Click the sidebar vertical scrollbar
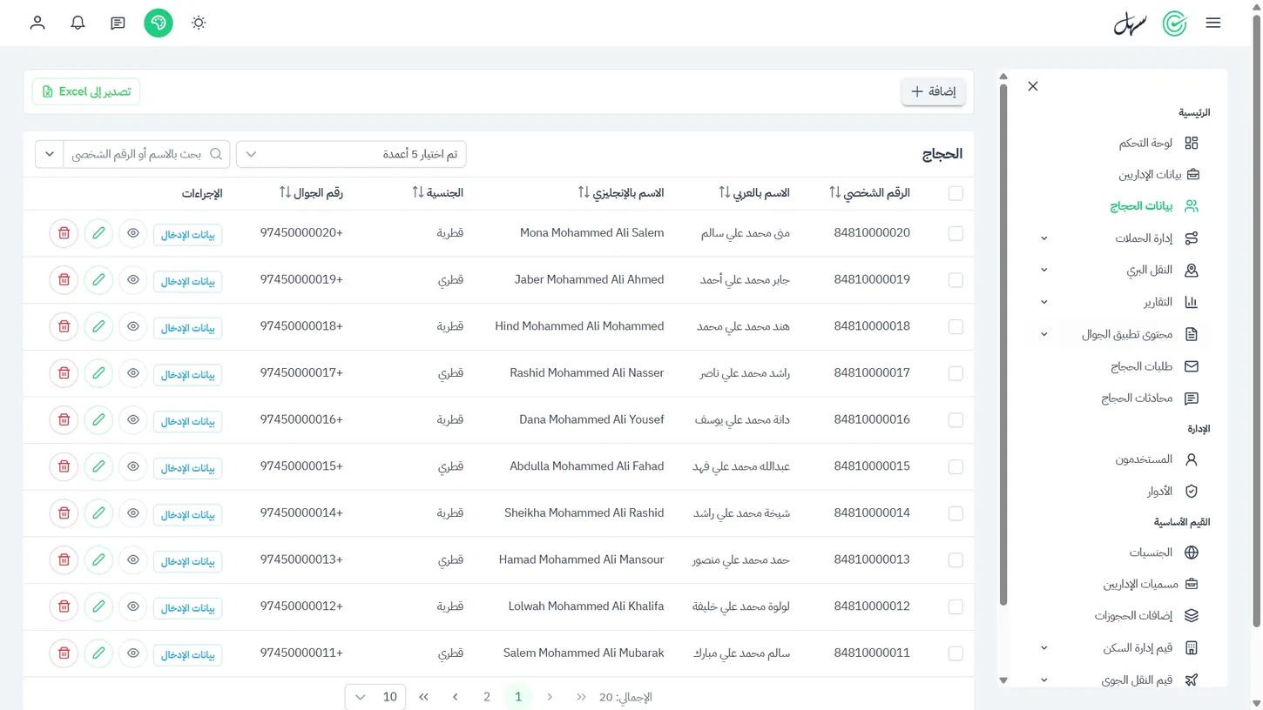The width and height of the screenshot is (1263, 710). [1003, 344]
